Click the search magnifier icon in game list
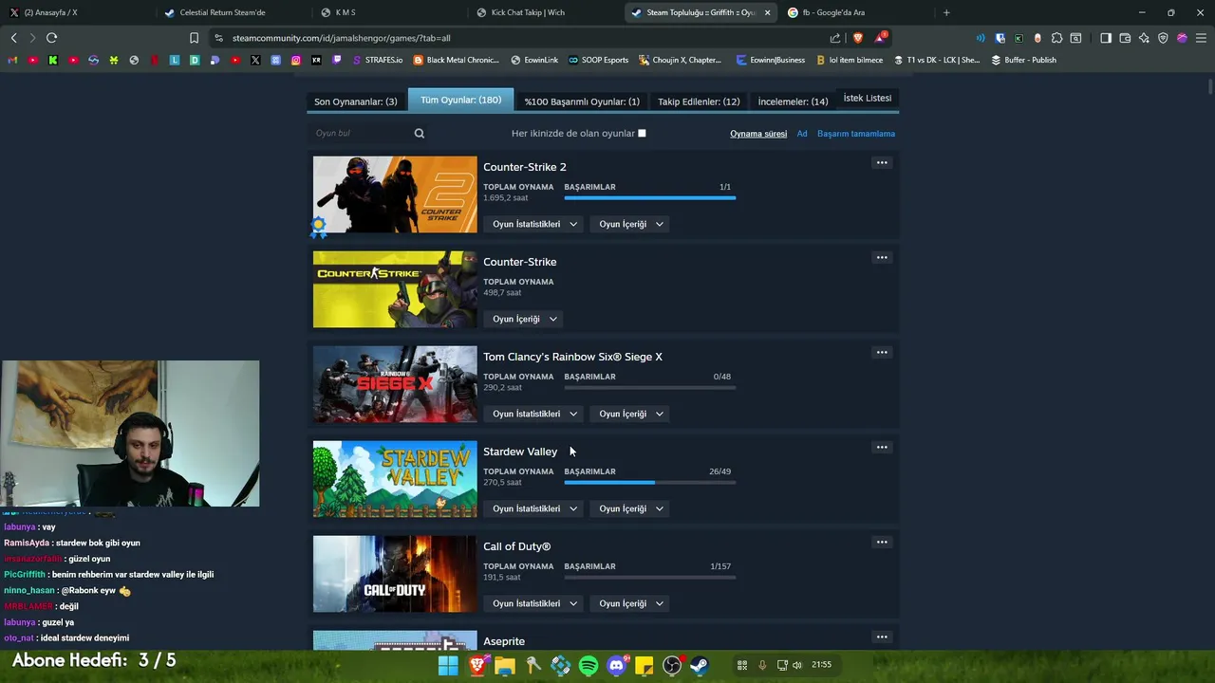Screen dimensions: 1215x683 point(419,134)
